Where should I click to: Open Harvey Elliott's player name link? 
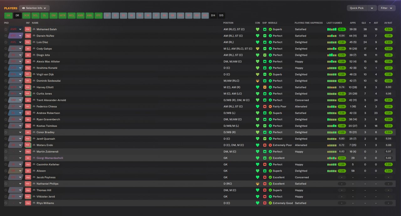(x=45, y=87)
